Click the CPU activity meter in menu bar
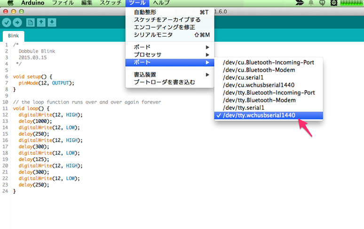This screenshot has width=364, height=229. click(352, 3)
